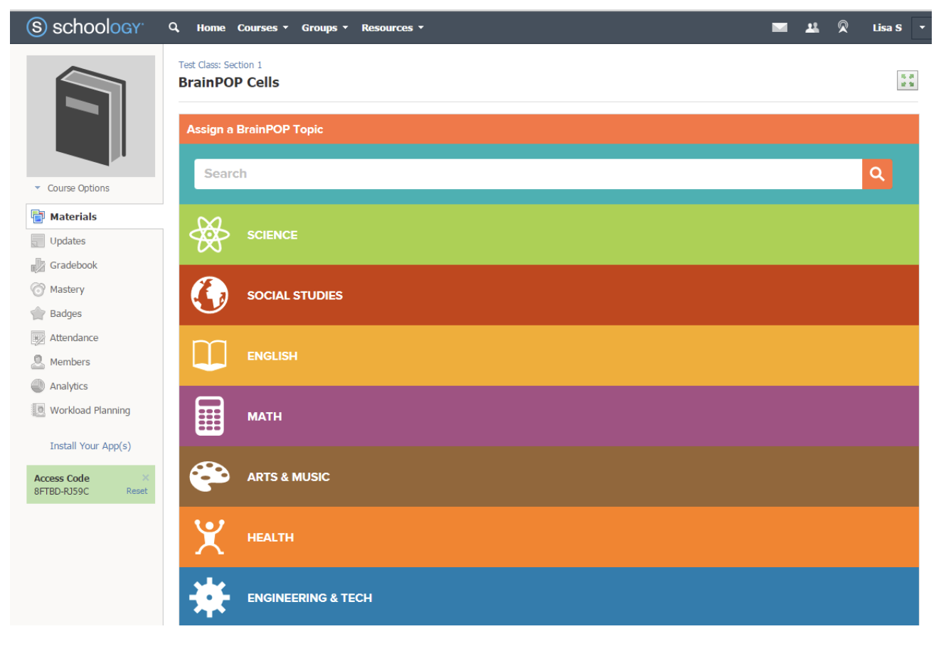Click the Science atom icon
This screenshot has height=651, width=946.
pyautogui.click(x=209, y=235)
